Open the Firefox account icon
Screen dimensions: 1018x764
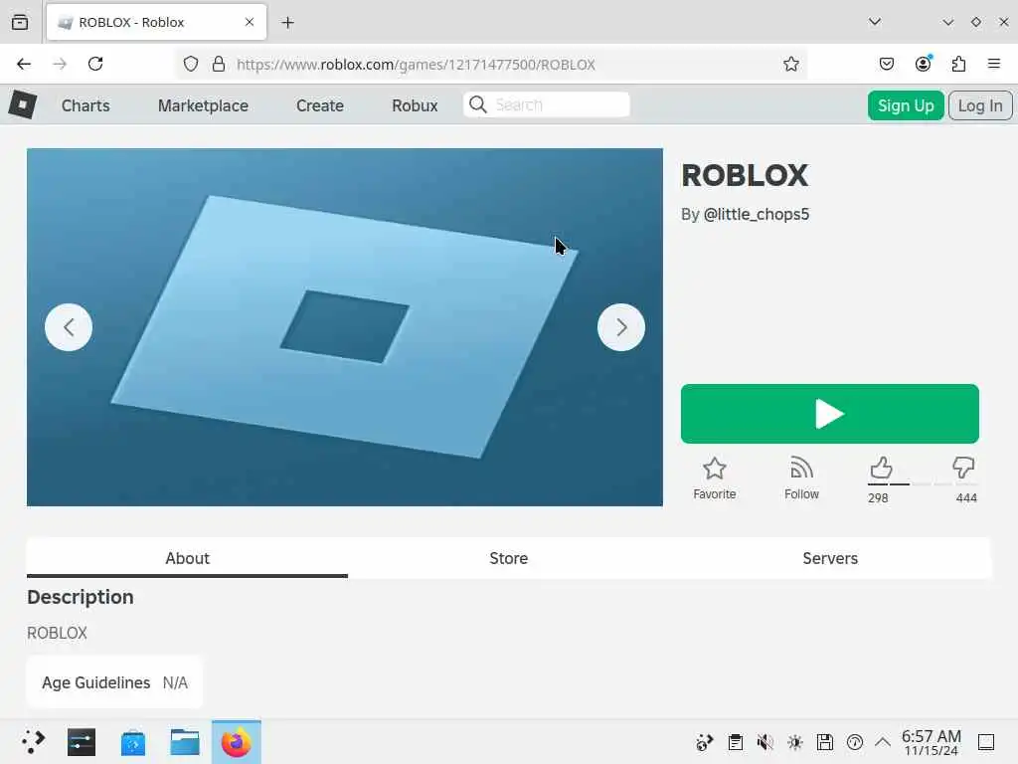(x=924, y=64)
